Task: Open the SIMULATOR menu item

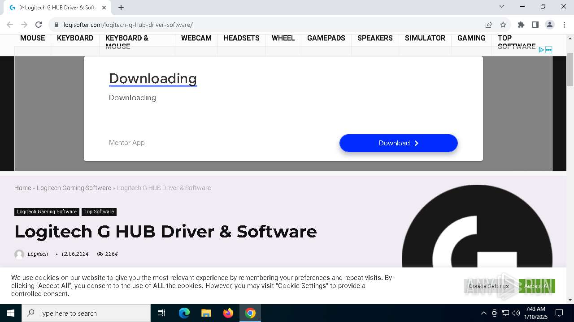Action: [x=425, y=38]
